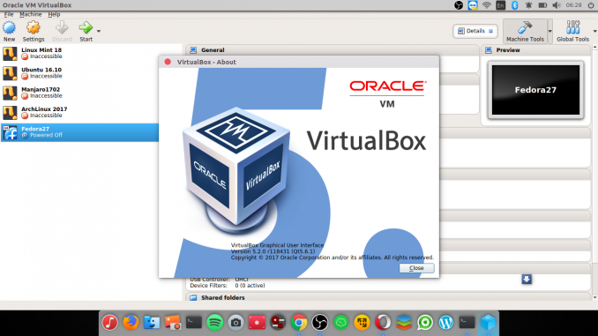Click the Bluetooth indicator in top bar
The width and height of the screenshot is (598, 336).
[514, 5]
